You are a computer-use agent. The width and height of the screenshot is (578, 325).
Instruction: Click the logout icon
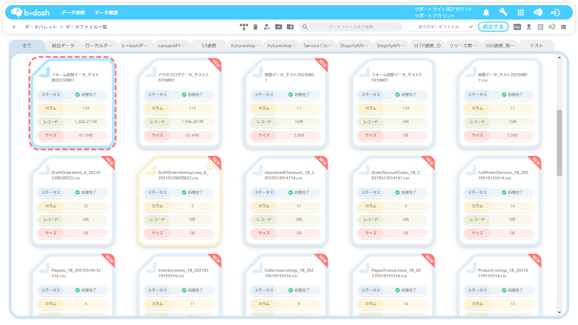pos(555,13)
